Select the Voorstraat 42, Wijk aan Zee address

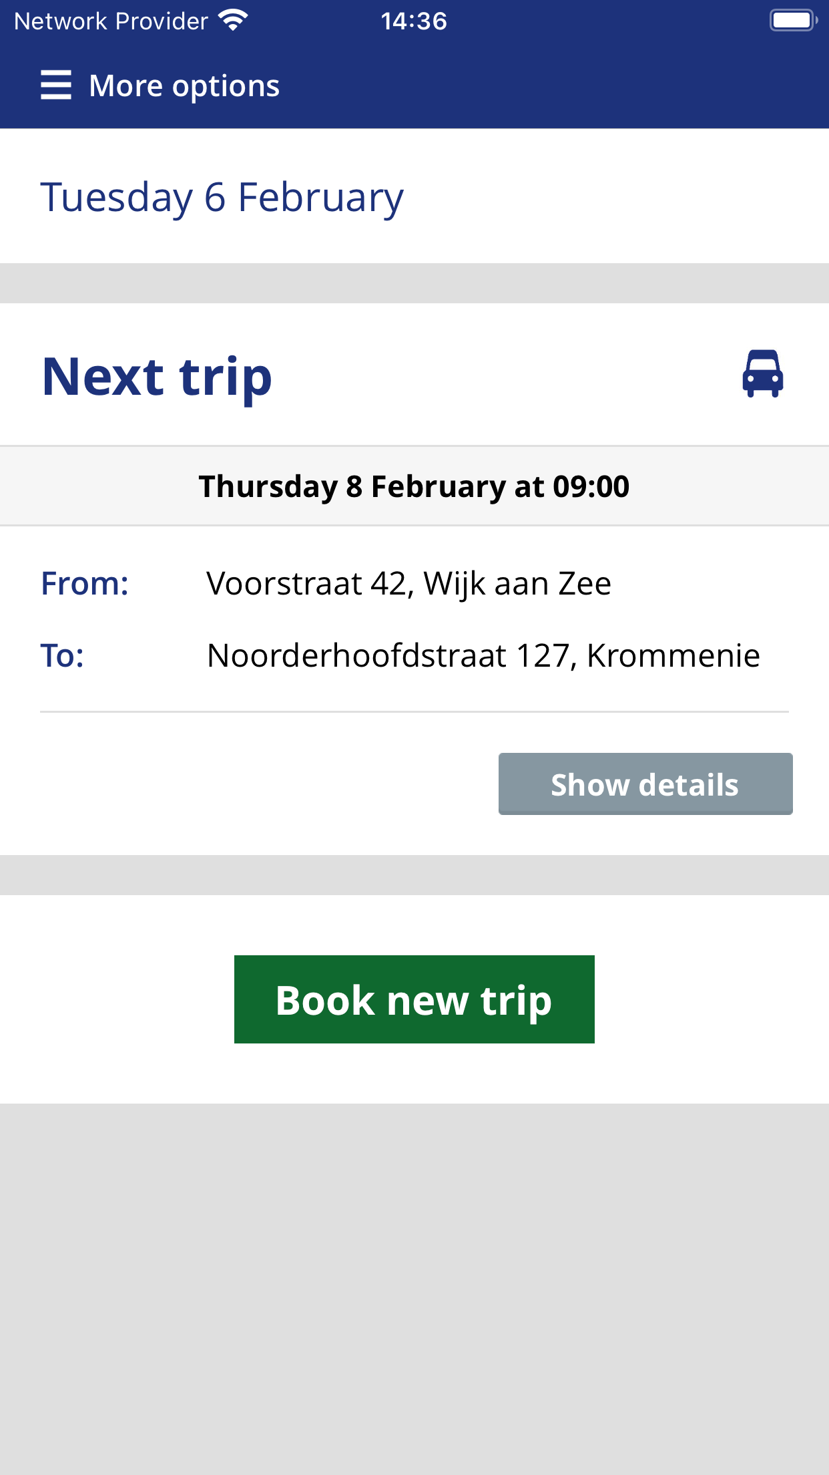409,584
